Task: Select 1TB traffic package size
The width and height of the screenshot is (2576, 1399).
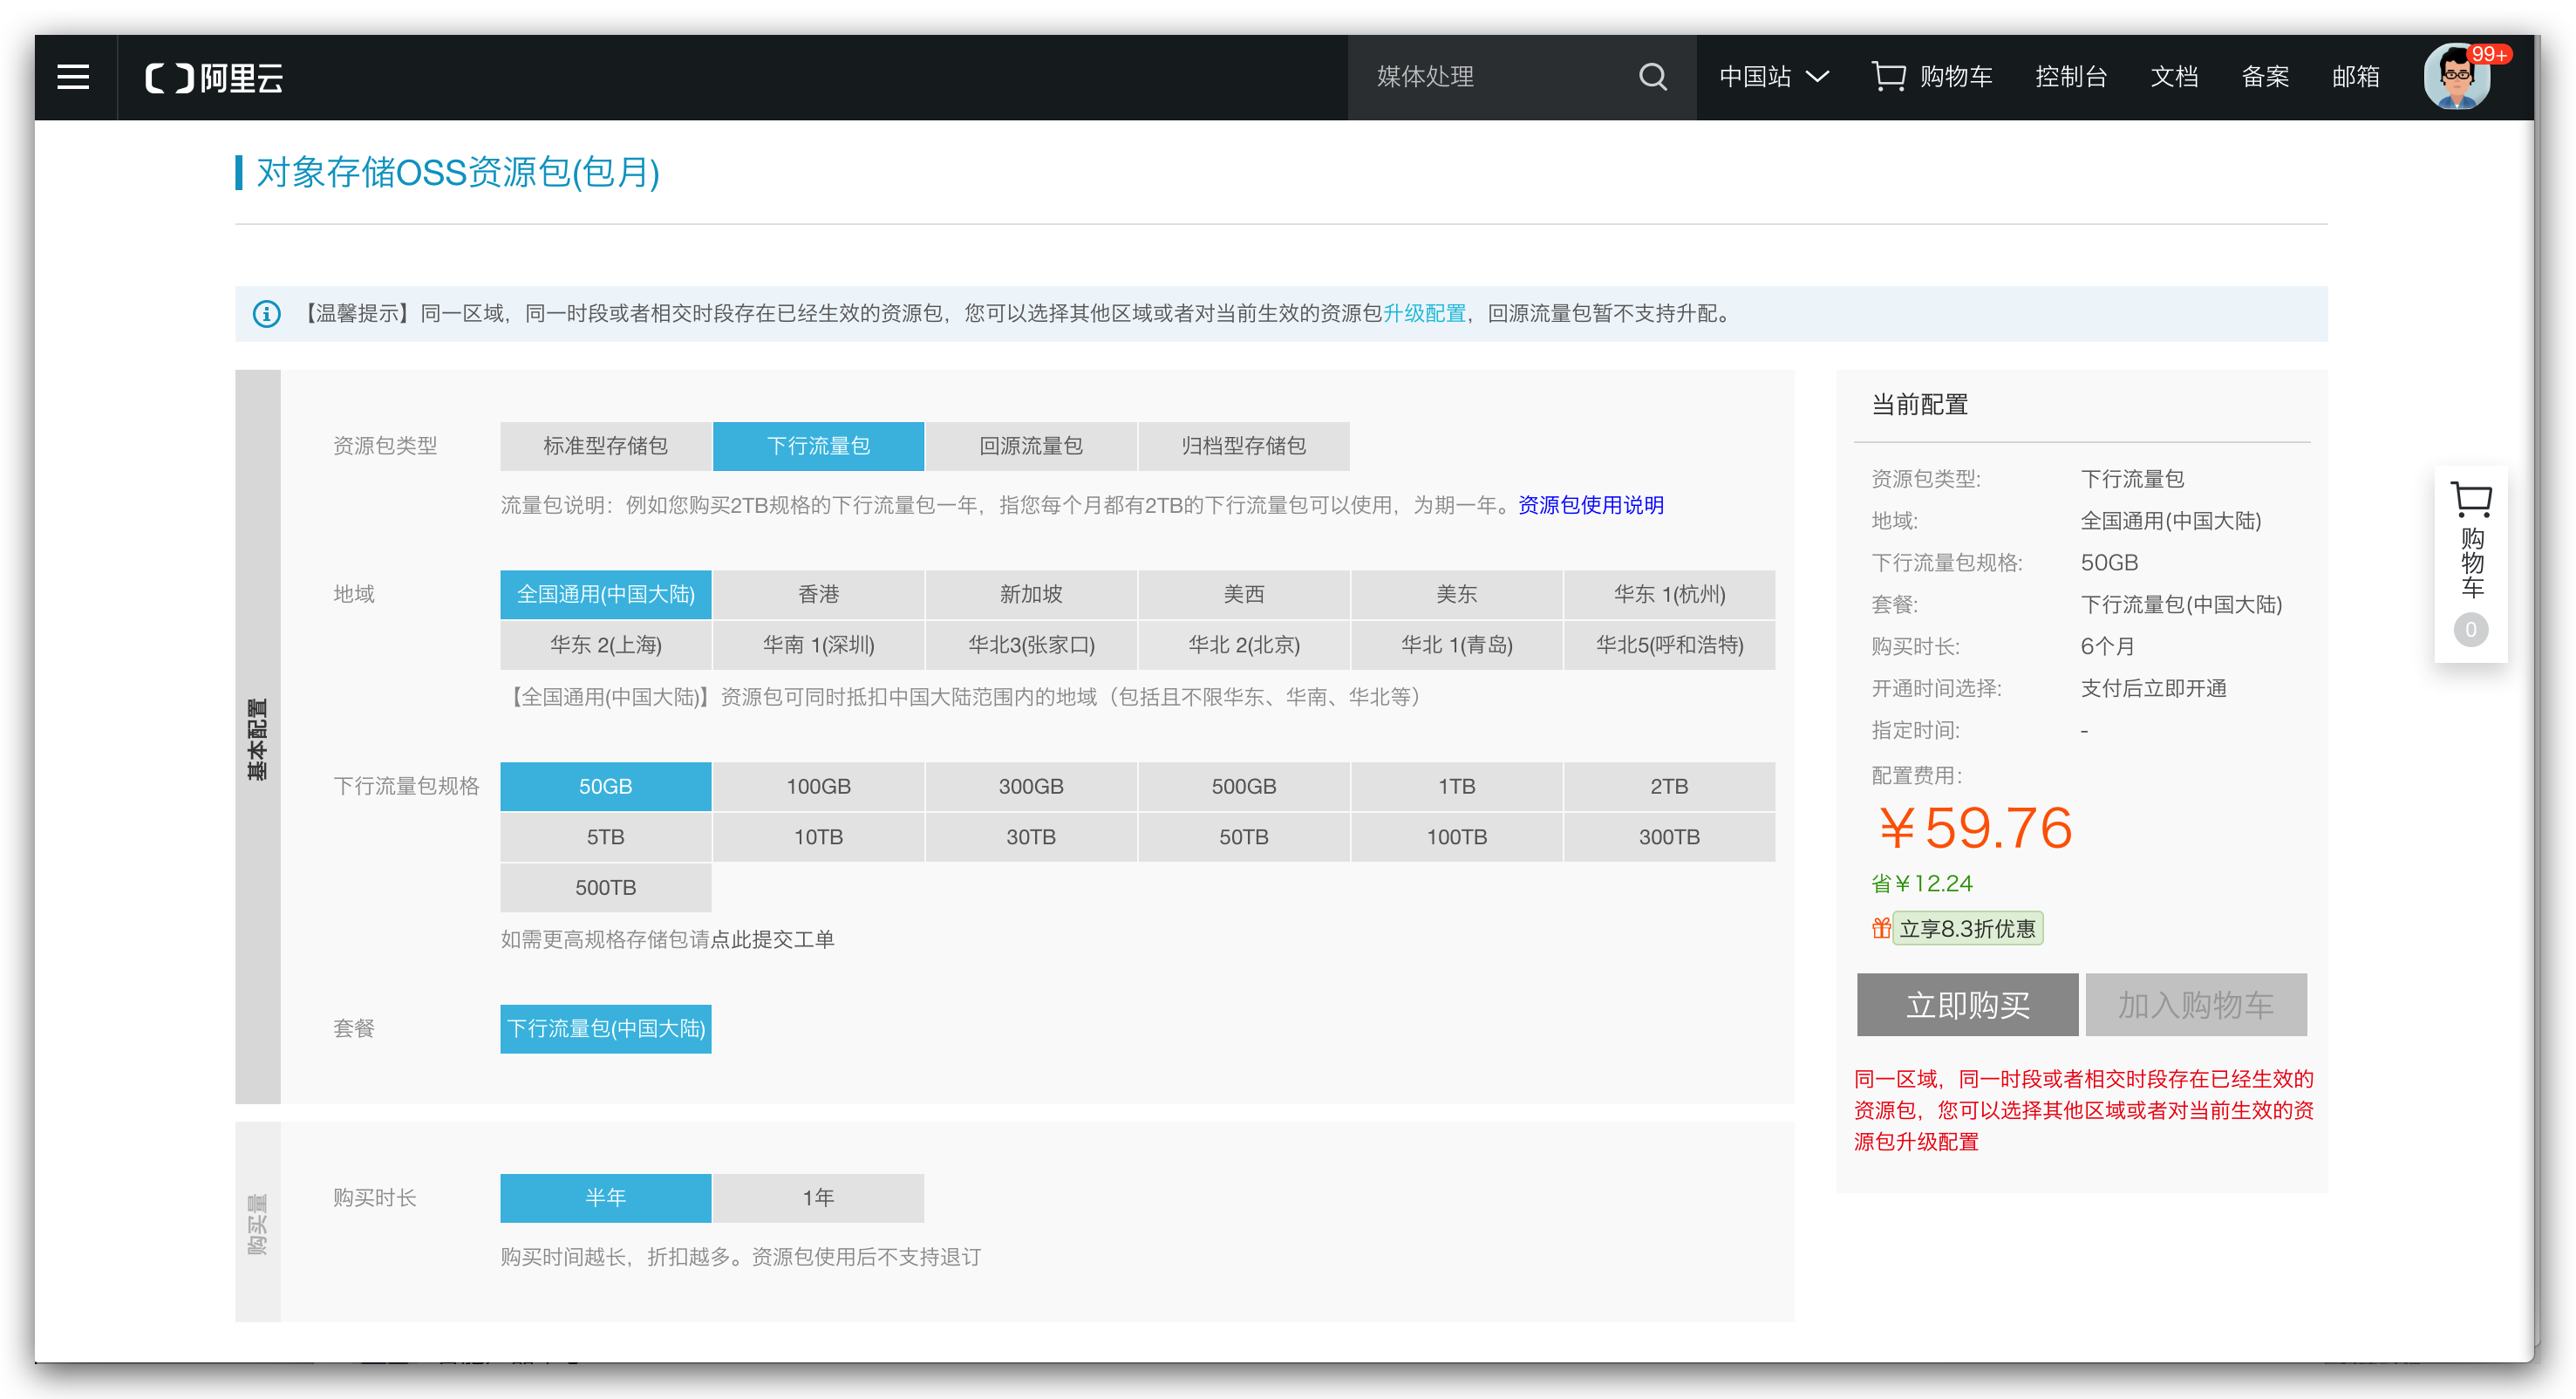Action: coord(1456,786)
